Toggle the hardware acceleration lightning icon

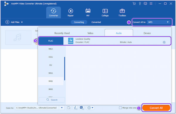point(75,108)
